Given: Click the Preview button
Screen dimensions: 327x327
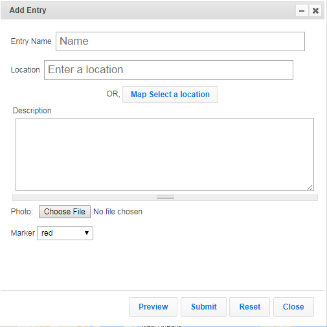Looking at the screenshot, I should pos(153,307).
